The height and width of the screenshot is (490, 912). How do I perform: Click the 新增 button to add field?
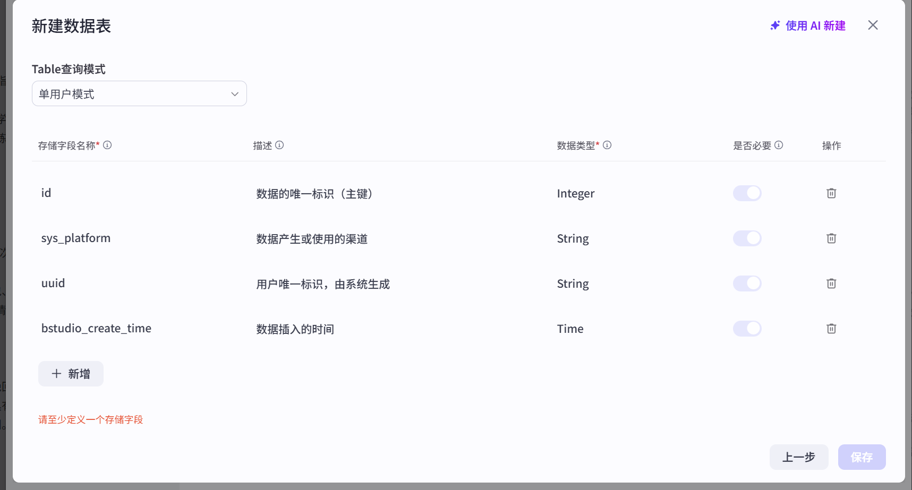71,374
